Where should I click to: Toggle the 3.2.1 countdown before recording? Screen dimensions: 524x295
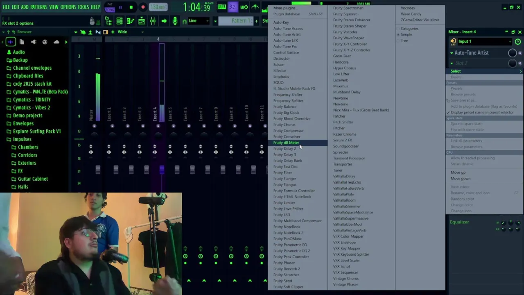point(233,7)
